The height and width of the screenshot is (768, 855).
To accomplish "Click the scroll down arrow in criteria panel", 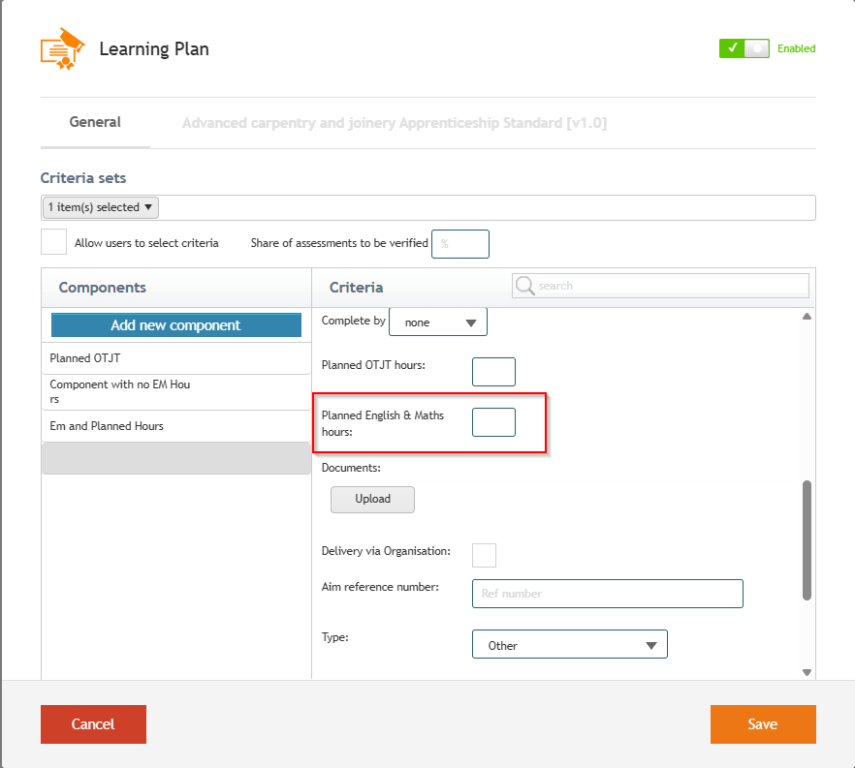I will [x=807, y=673].
